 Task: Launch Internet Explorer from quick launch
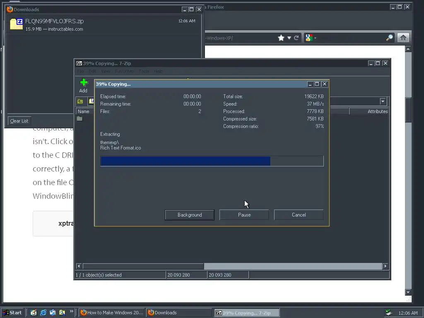click(x=43, y=313)
